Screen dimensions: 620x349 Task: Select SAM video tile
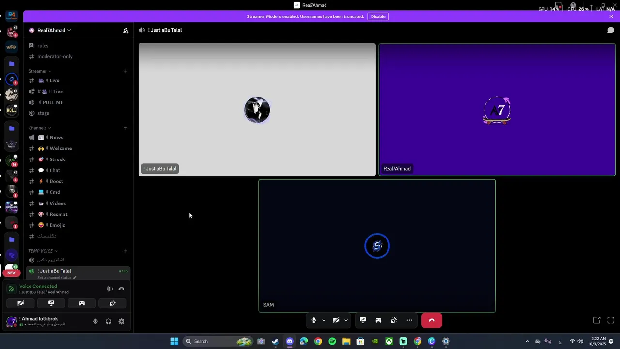[x=377, y=246]
